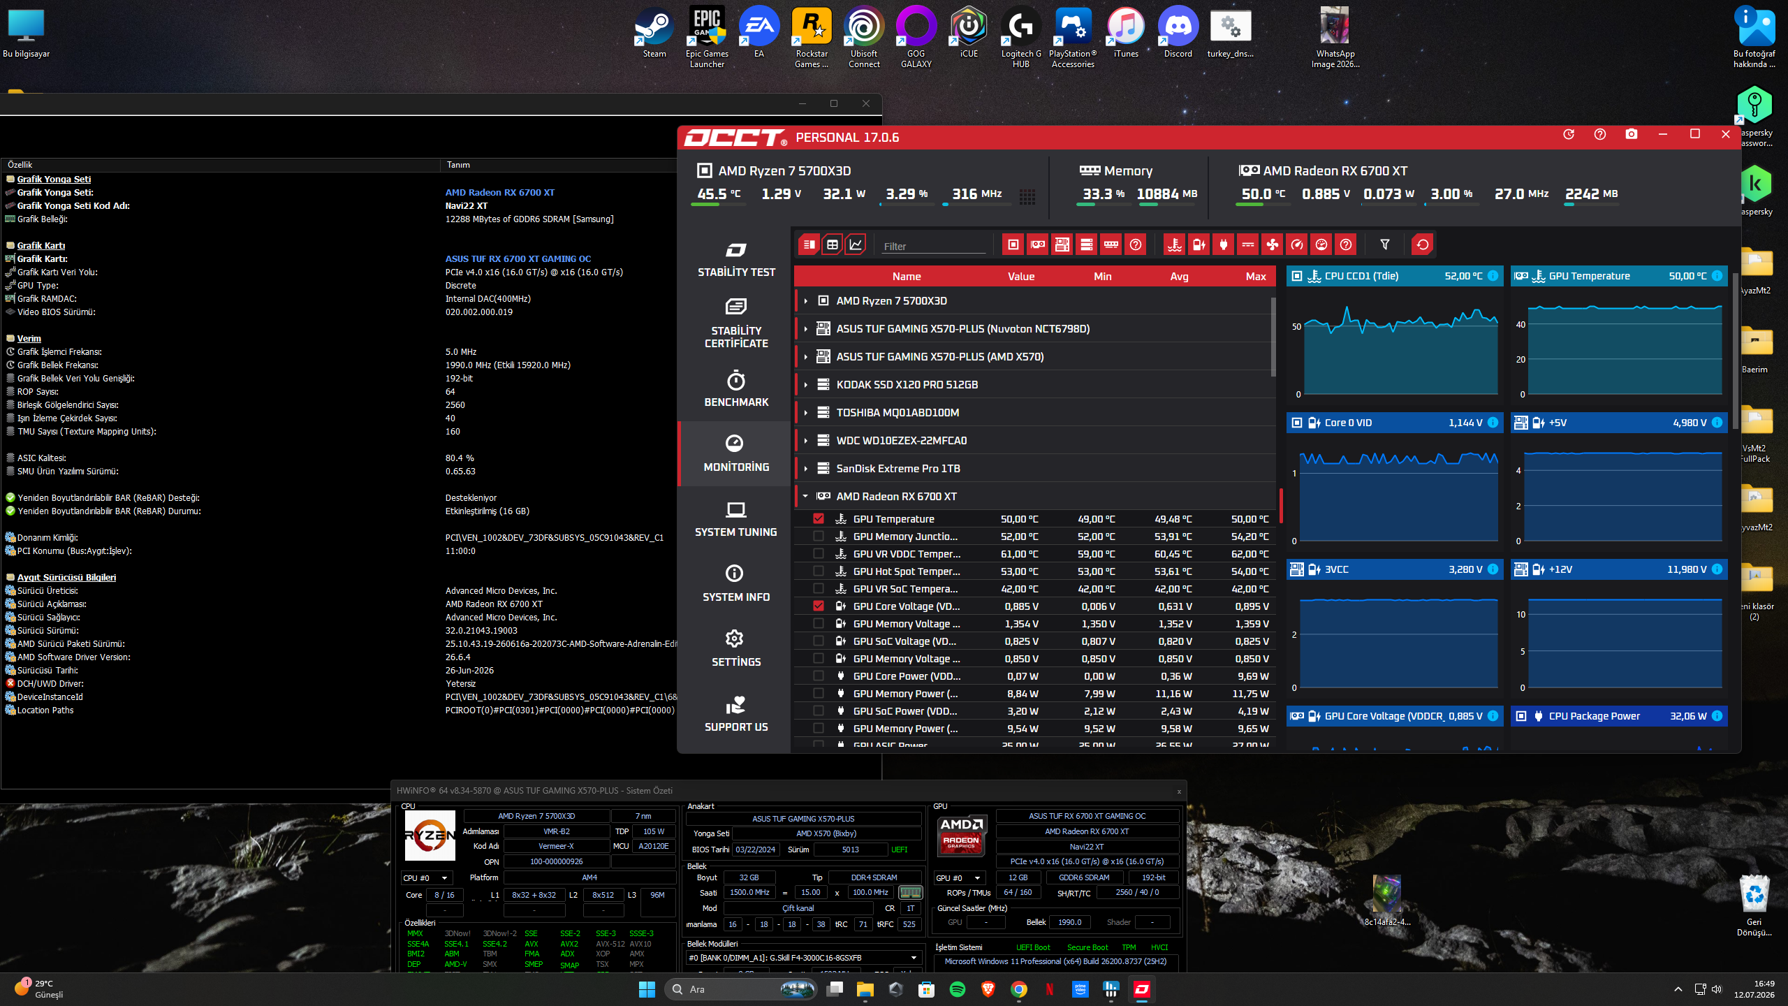Switch to the Benchmark section in OCCT
1788x1006 pixels.
736,389
